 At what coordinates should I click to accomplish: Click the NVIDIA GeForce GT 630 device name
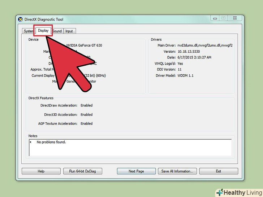[84, 45]
